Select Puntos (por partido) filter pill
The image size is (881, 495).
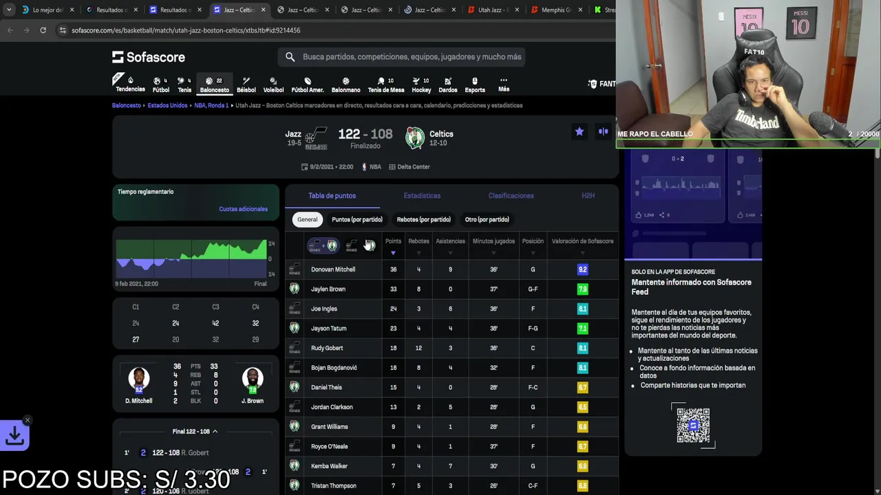[x=357, y=219]
